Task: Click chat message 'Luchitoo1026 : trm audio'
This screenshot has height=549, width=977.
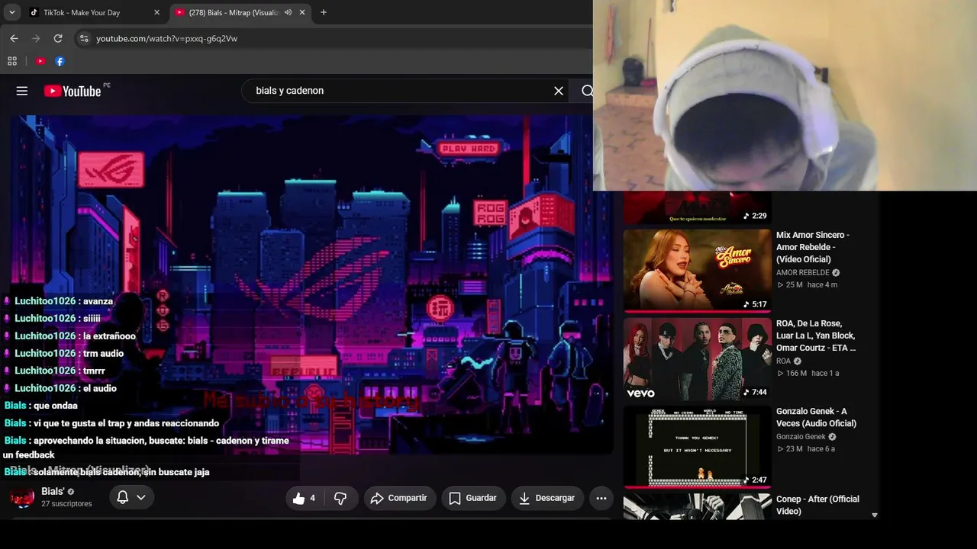Action: [64, 354]
